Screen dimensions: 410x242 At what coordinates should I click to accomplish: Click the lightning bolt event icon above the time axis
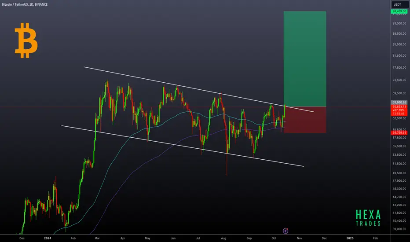(286, 231)
